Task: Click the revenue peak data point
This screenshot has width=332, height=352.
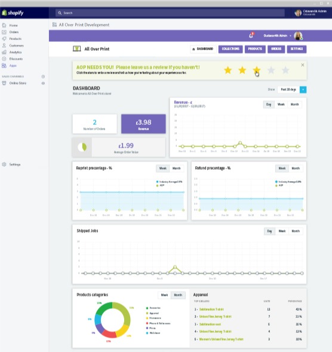Action: pos(240,143)
